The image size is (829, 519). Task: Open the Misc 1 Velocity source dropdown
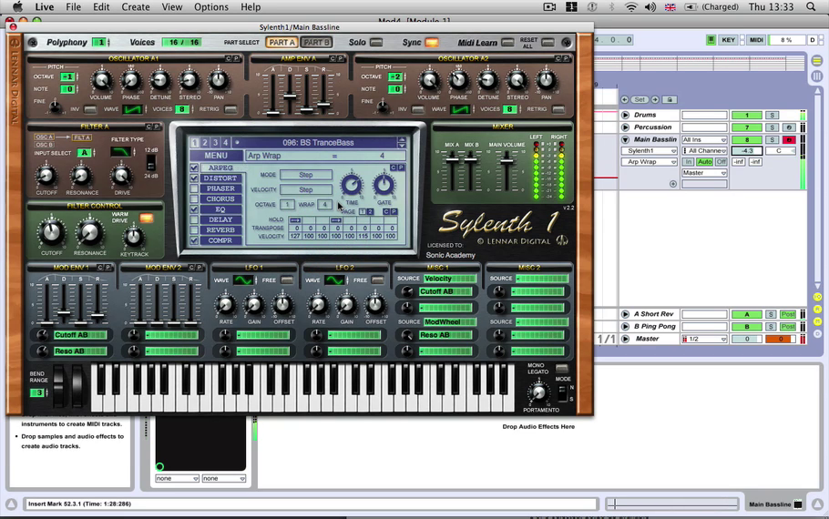[450, 279]
